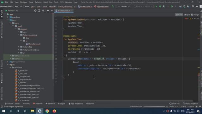202x114 pixels.
Task: Collapse the drawable folder
Action: pyautogui.click(x=10, y=67)
